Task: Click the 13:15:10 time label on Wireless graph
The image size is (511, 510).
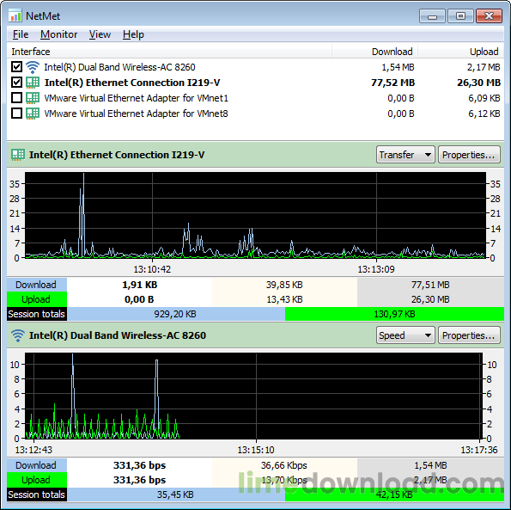Action: click(256, 450)
